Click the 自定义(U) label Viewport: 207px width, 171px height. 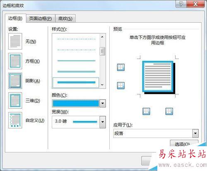click(x=35, y=120)
